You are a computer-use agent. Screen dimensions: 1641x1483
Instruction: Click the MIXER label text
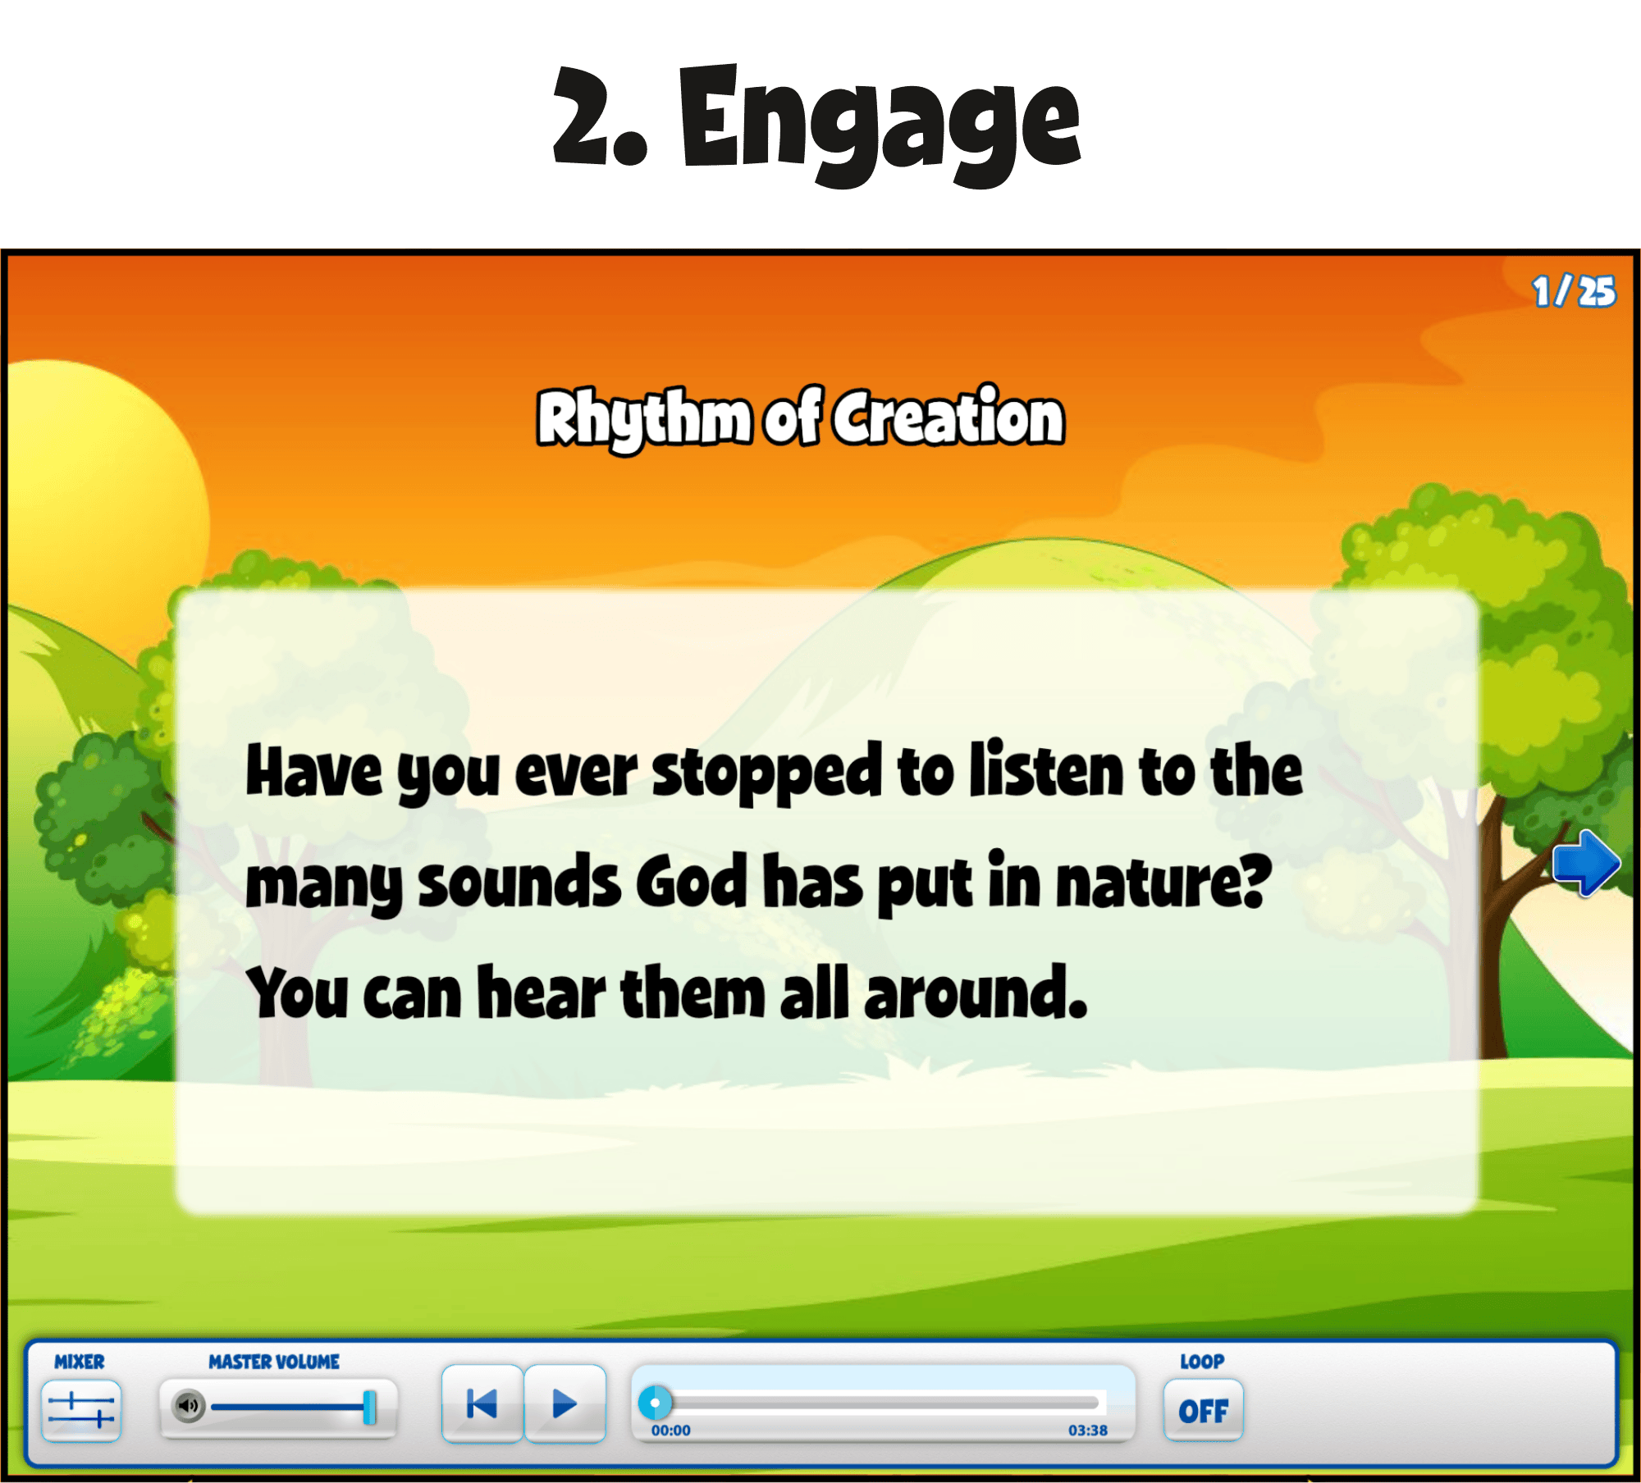pyautogui.click(x=80, y=1362)
